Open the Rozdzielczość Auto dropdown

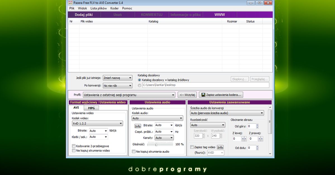tap(207, 125)
